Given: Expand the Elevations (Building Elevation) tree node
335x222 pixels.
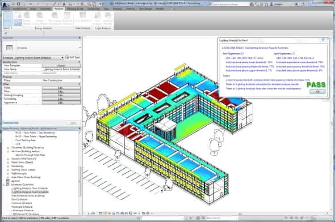Looking at the screenshot, I should point(8,148).
